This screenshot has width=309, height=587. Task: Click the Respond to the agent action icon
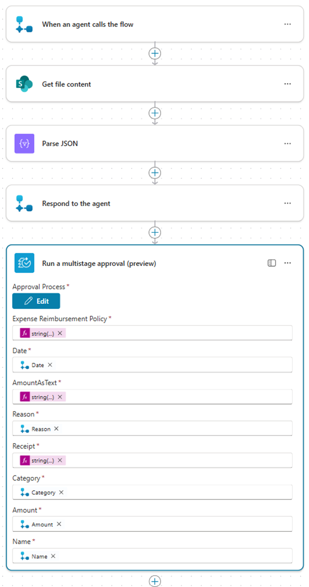pyautogui.click(x=23, y=203)
